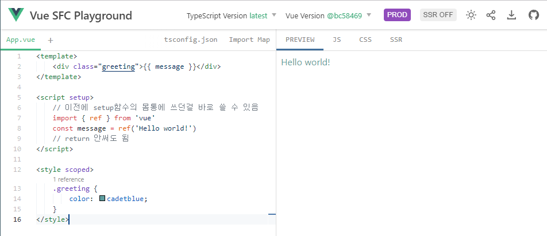This screenshot has width=547, height=236.
Task: Click the '// return' comment line
Action: click(91, 139)
